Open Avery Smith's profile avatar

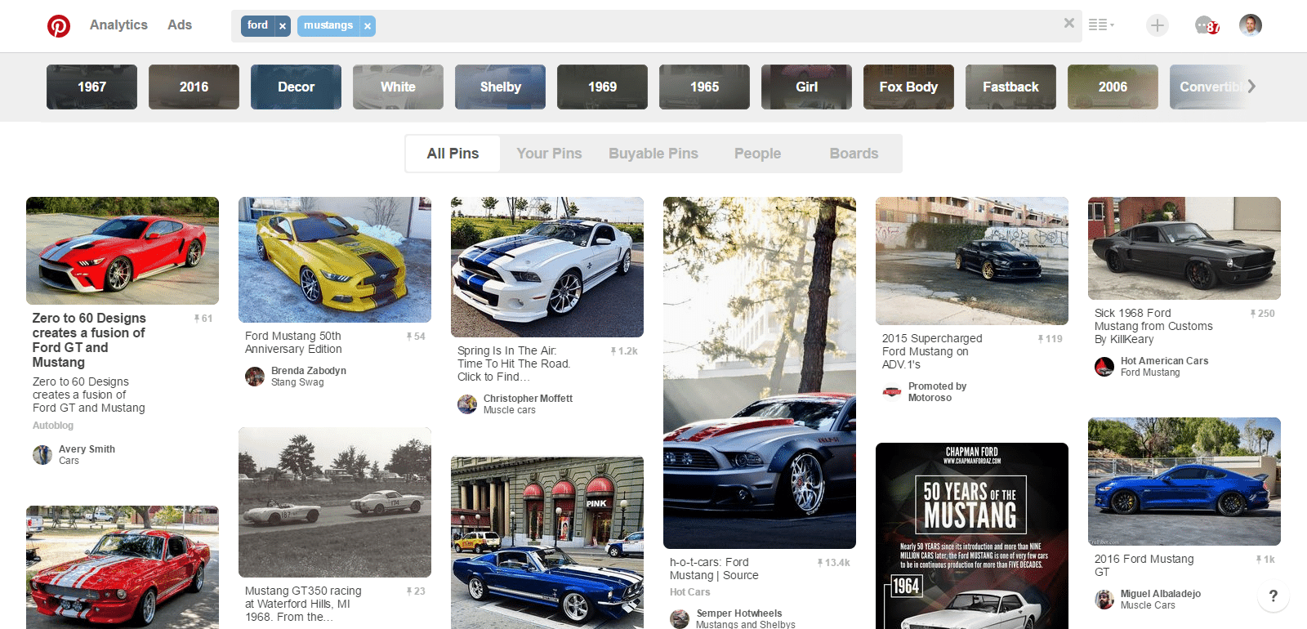click(x=42, y=455)
